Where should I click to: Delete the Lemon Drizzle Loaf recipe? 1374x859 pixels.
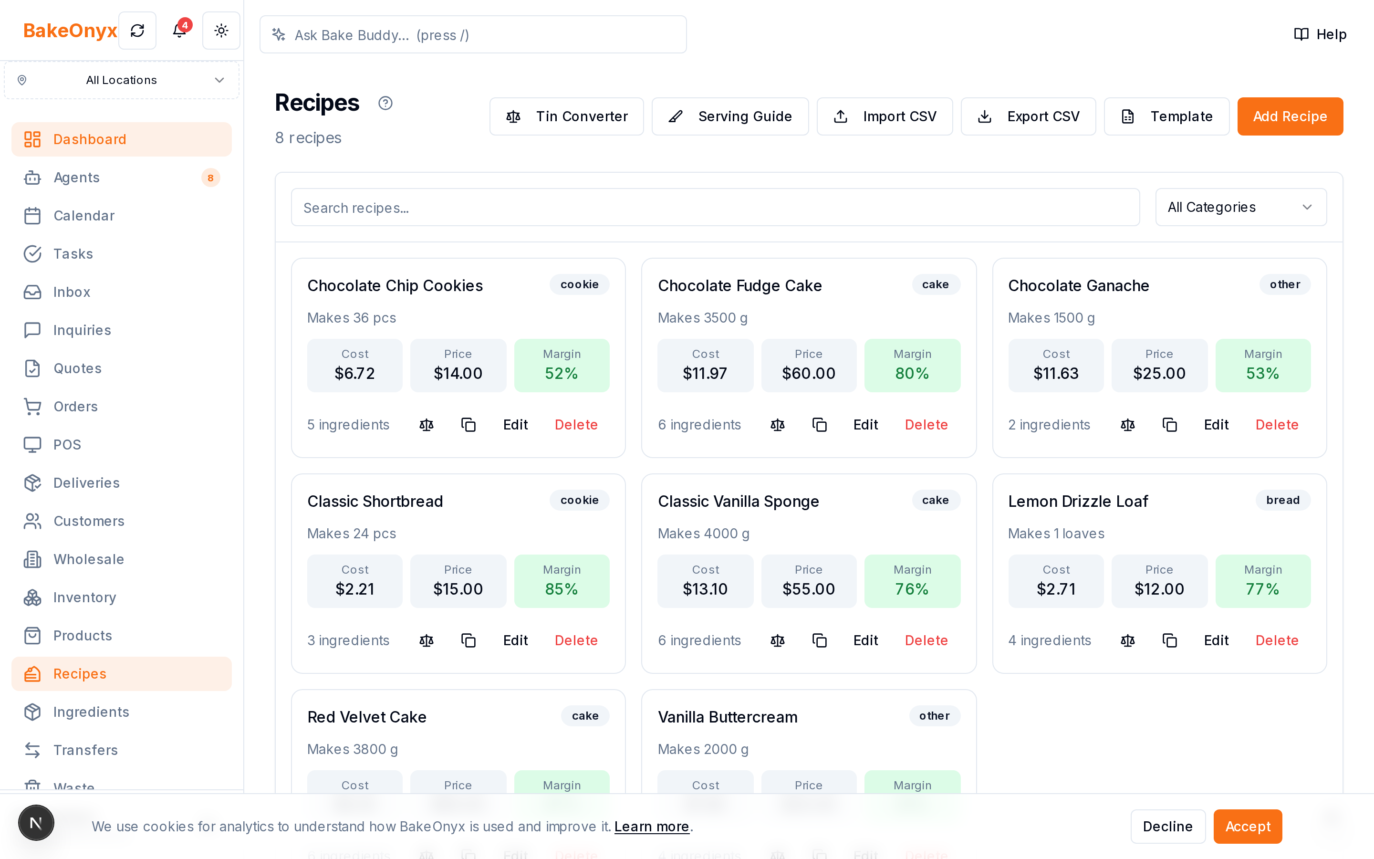1277,641
